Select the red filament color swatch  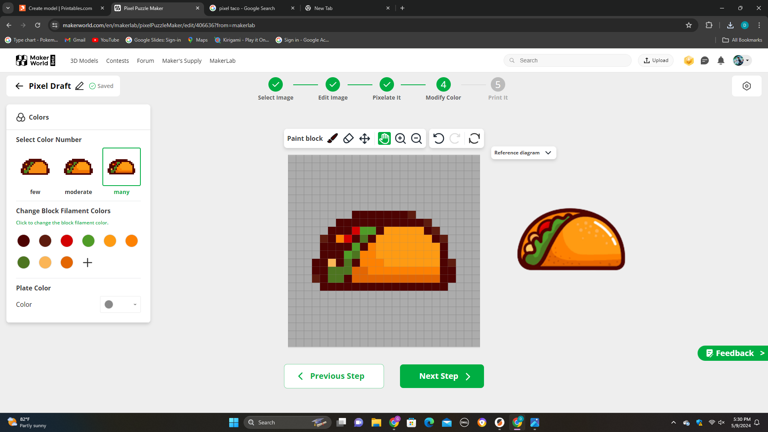[x=67, y=241]
